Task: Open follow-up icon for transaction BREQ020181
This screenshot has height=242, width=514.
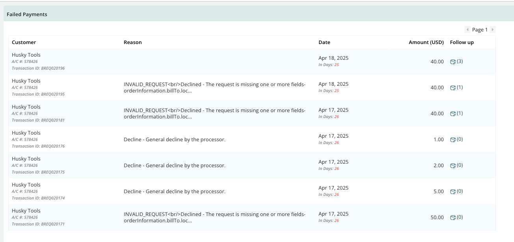Action: (x=453, y=114)
